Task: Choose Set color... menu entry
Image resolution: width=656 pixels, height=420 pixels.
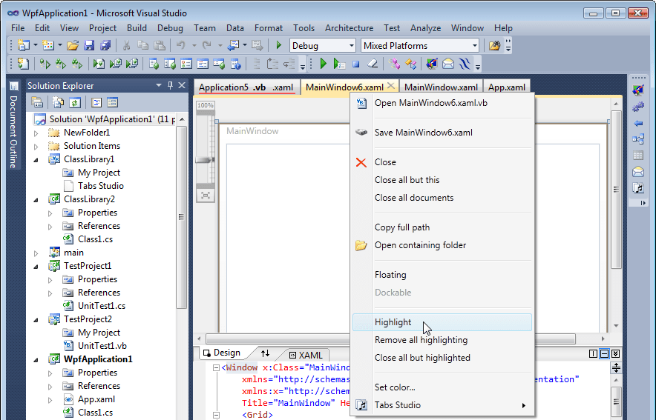Action: click(x=442, y=387)
